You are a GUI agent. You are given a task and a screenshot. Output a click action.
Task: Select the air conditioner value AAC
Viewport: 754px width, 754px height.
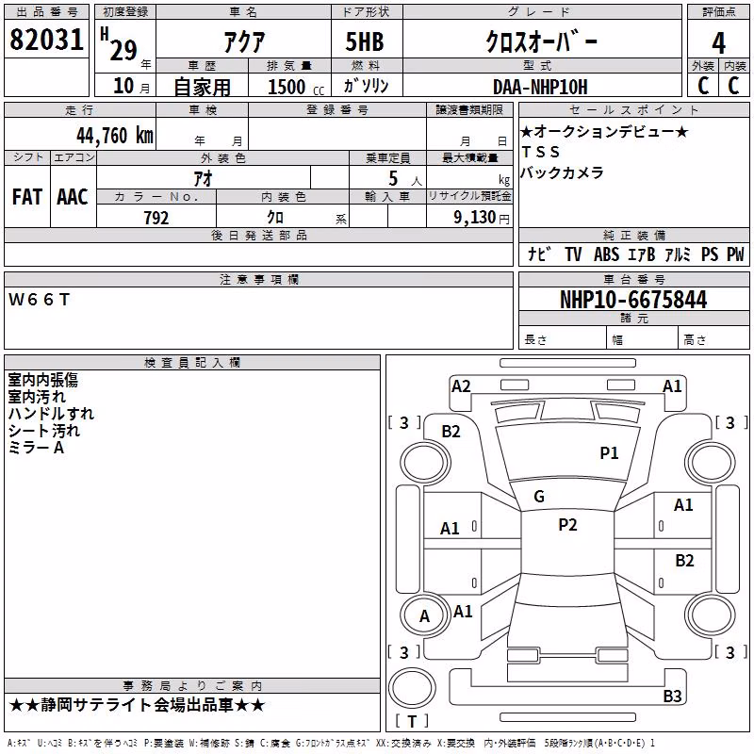(x=73, y=197)
